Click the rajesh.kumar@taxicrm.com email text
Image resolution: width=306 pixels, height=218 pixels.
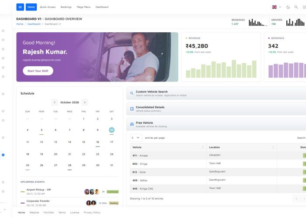pos(42,60)
